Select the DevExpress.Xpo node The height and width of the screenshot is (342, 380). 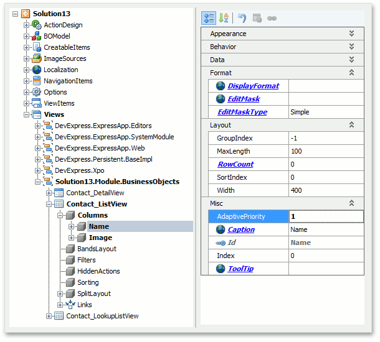click(80, 170)
